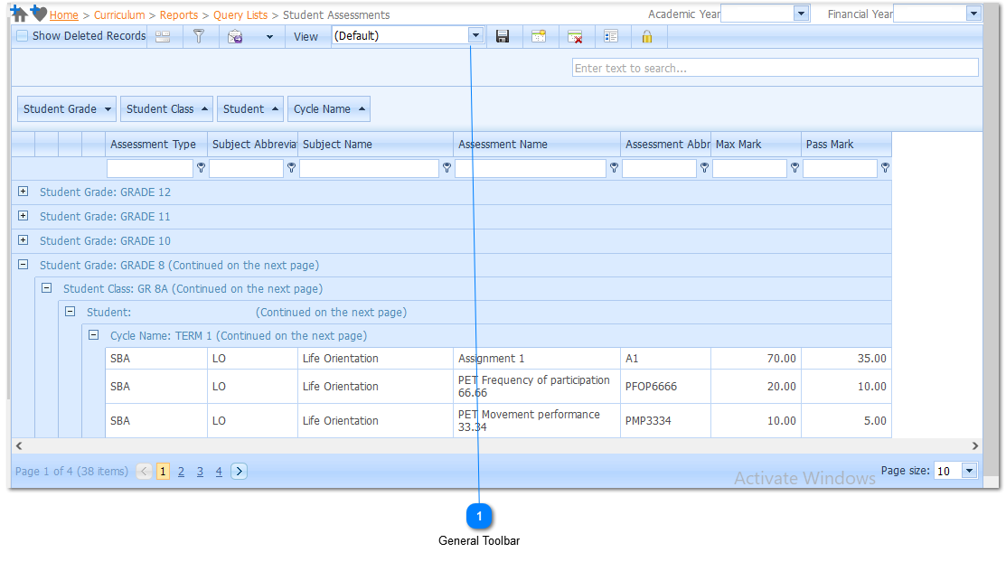Expand the GRADE 10 group
Screen dimensions: 1006x562
coord(24,240)
